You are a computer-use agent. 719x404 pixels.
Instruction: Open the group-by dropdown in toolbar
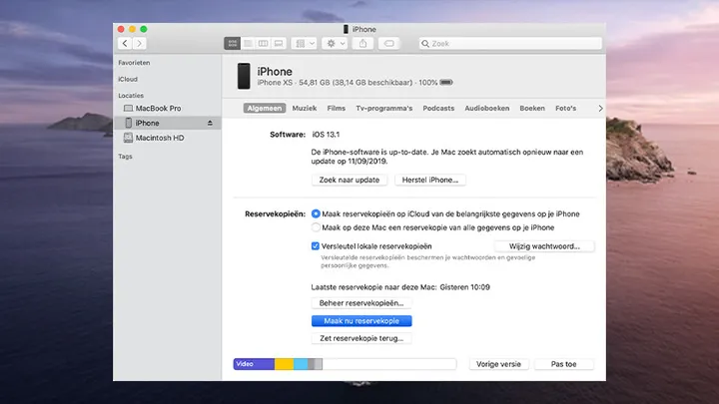pos(303,44)
